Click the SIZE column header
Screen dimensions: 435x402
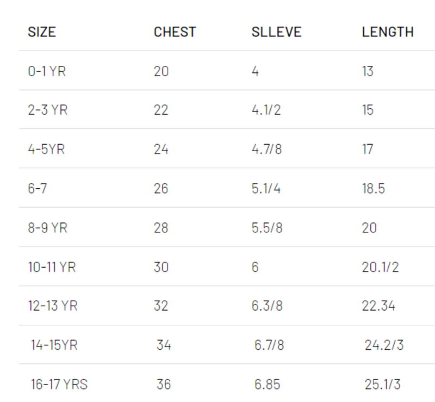click(x=42, y=32)
